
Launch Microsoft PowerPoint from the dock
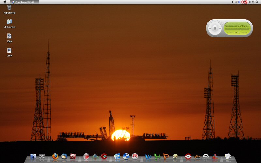(x=166, y=156)
